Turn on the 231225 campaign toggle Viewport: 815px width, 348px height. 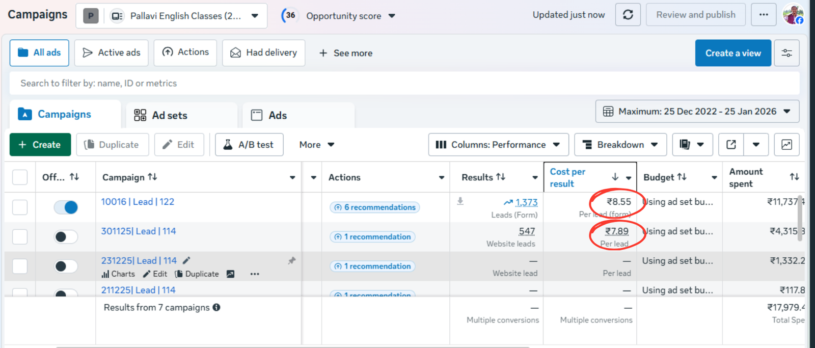click(x=66, y=266)
